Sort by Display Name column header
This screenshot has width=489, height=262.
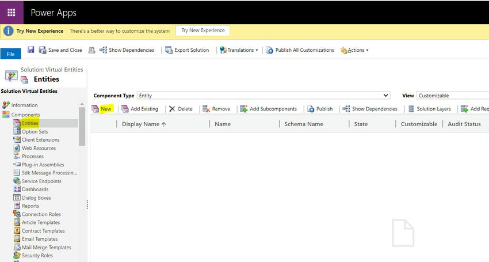pyautogui.click(x=144, y=124)
